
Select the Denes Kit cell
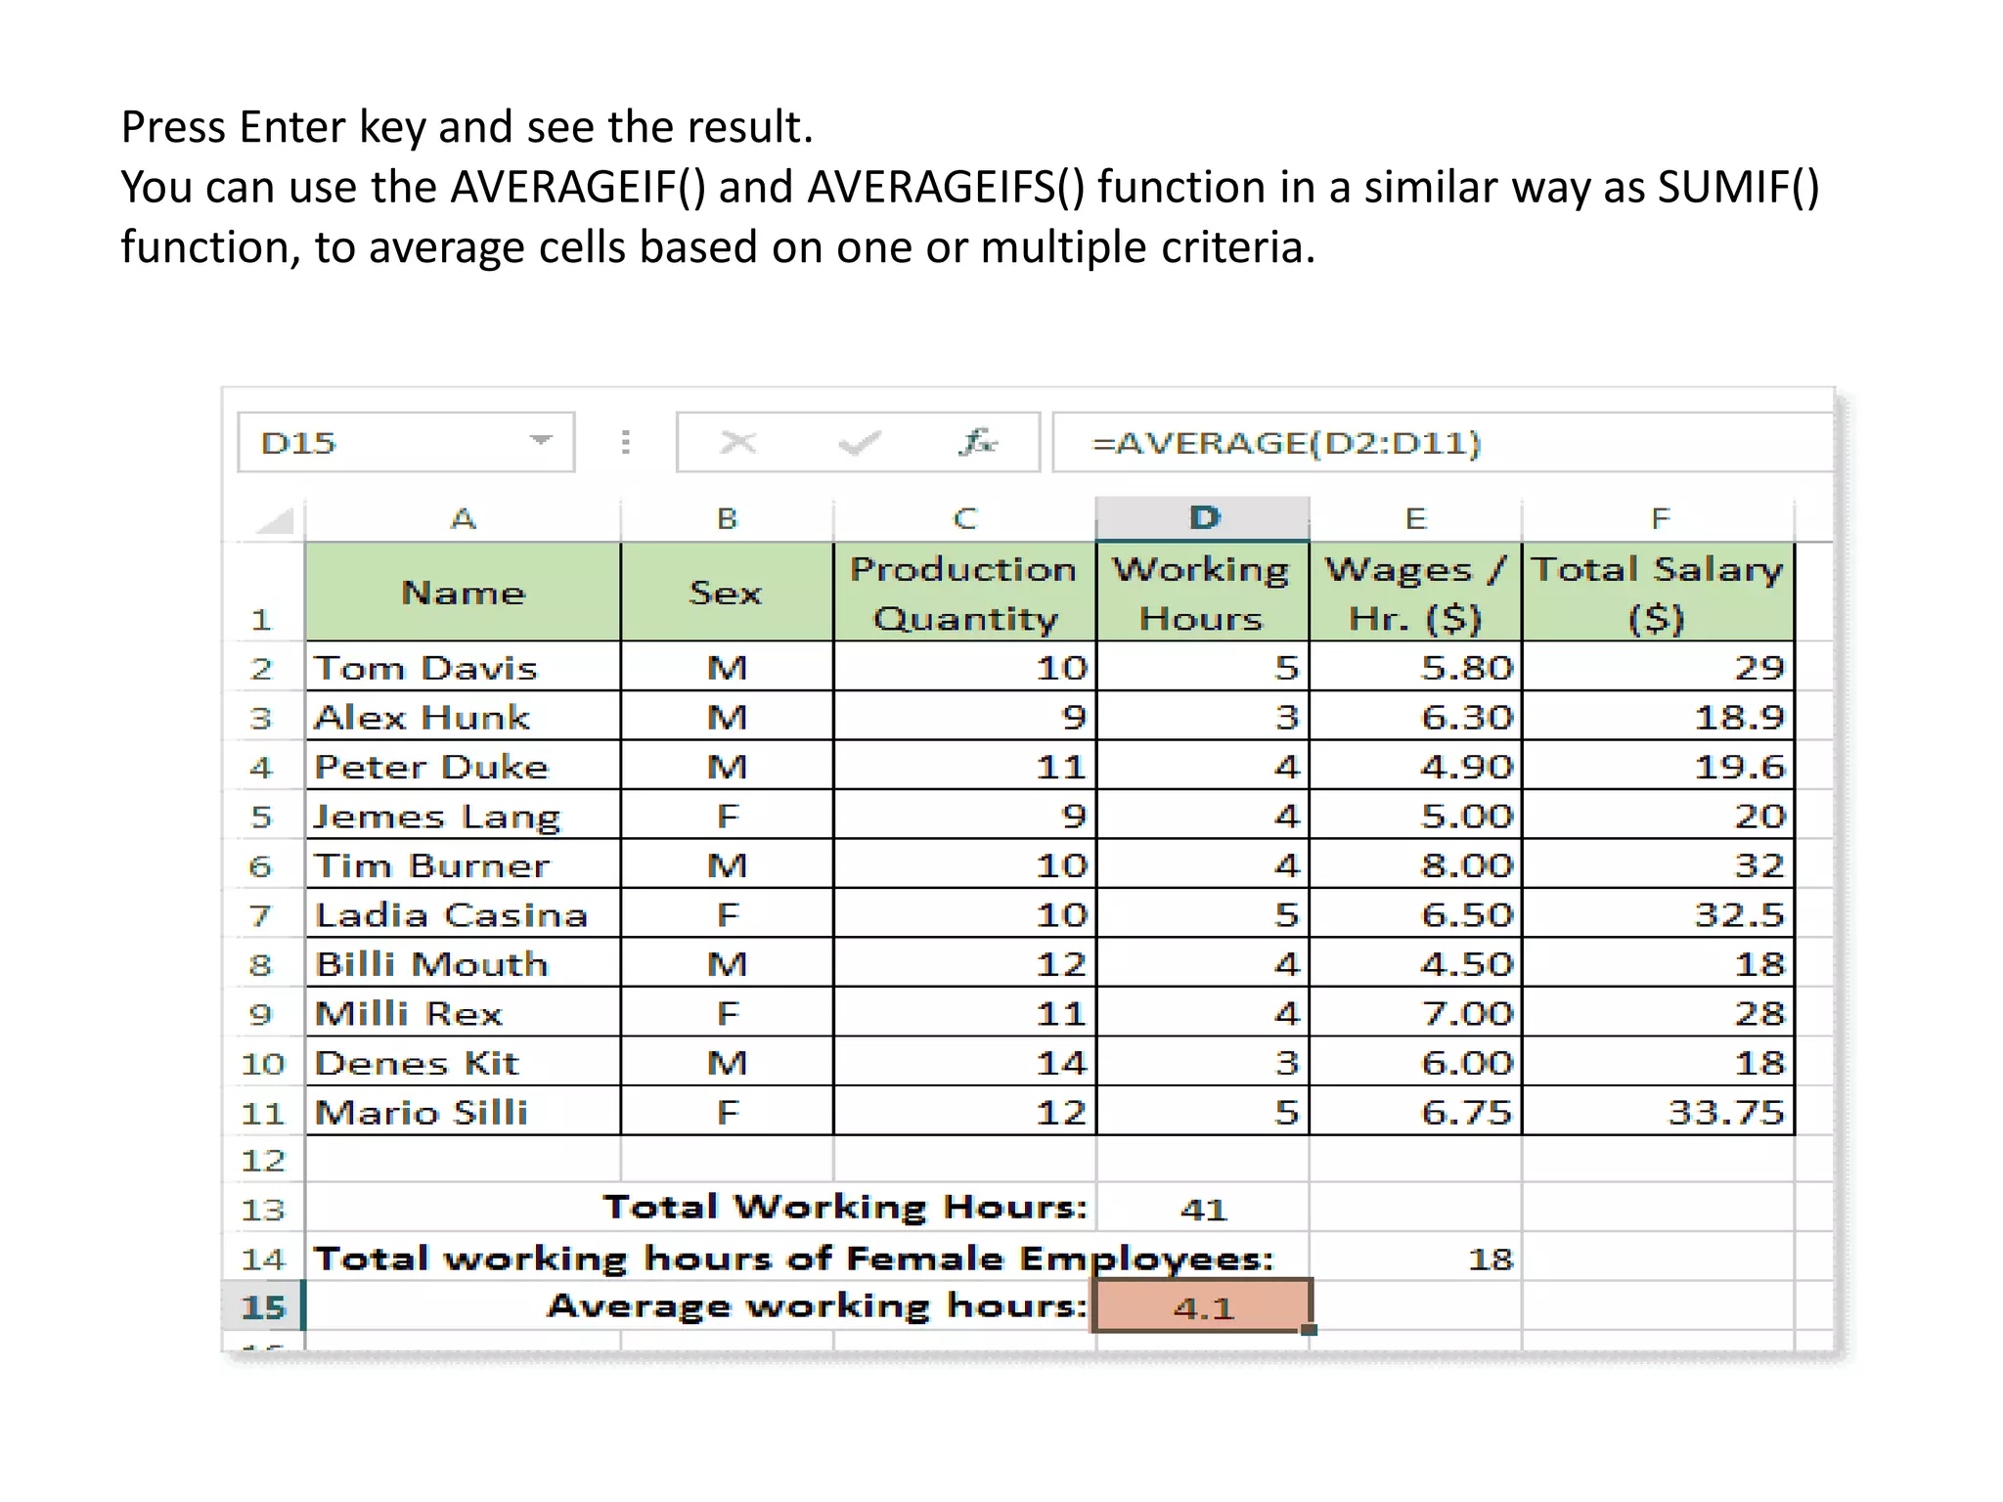tap(463, 1062)
